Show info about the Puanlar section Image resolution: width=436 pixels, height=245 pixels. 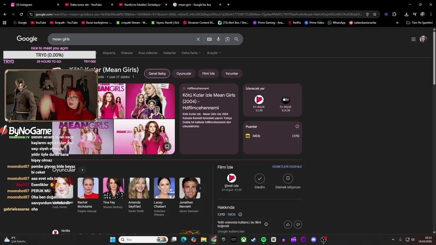click(x=297, y=127)
